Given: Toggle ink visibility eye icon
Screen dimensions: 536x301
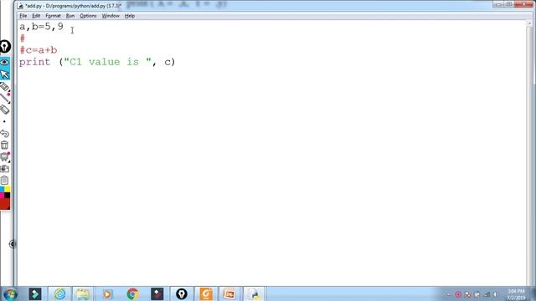Looking at the screenshot, I should coord(5,63).
